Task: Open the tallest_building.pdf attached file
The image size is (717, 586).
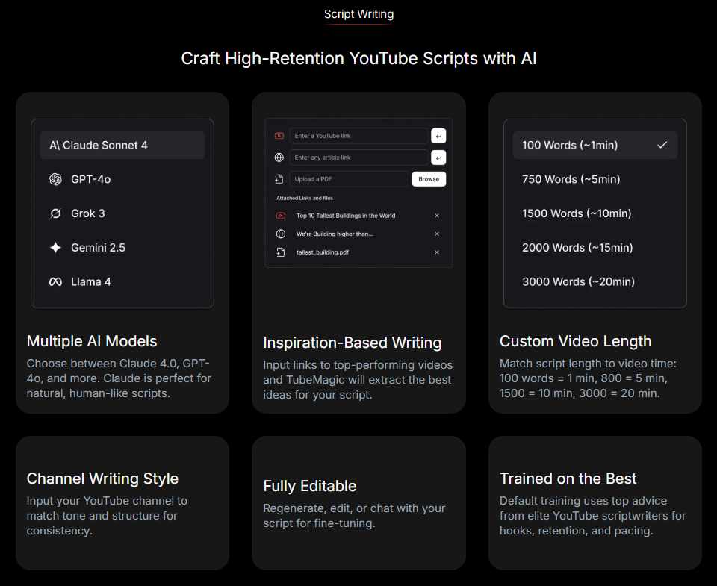Action: (x=323, y=252)
